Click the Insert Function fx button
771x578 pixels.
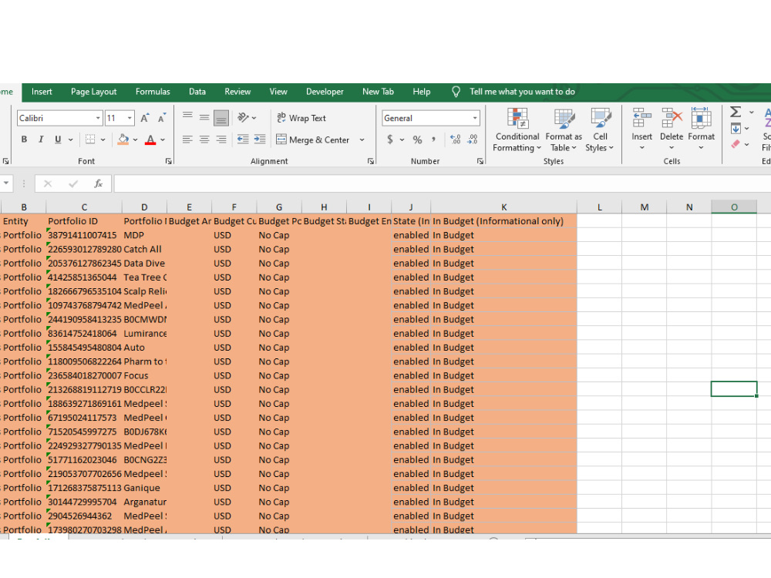[x=99, y=184]
